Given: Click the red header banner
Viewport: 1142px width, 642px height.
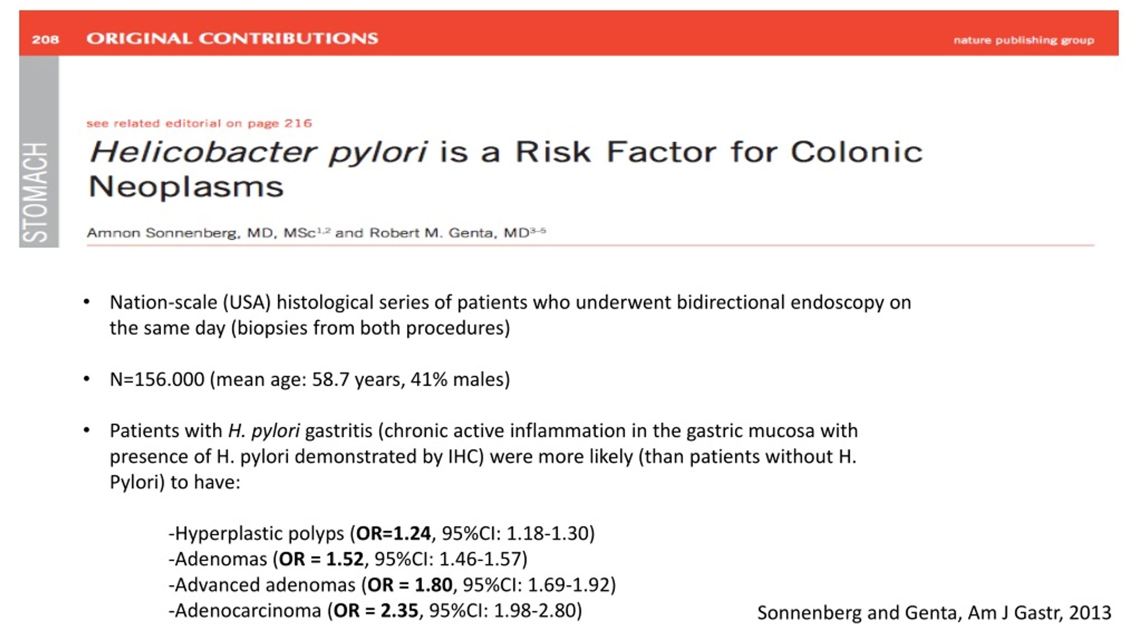Looking at the screenshot, I should tap(569, 33).
